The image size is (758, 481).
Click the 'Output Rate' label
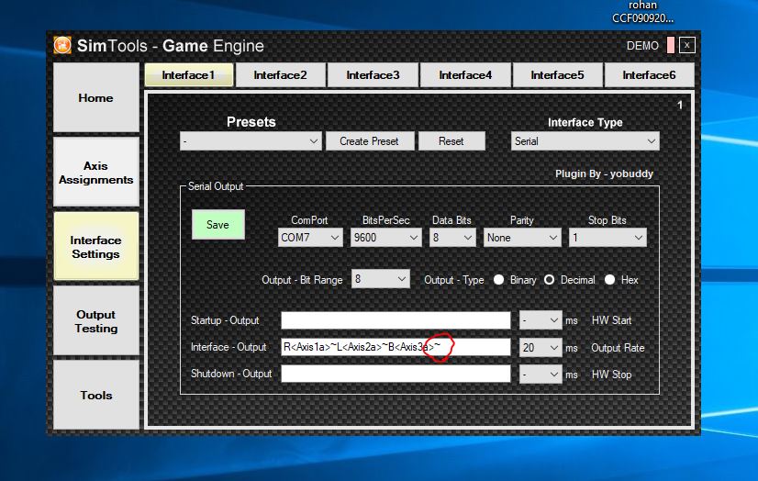[x=618, y=348]
